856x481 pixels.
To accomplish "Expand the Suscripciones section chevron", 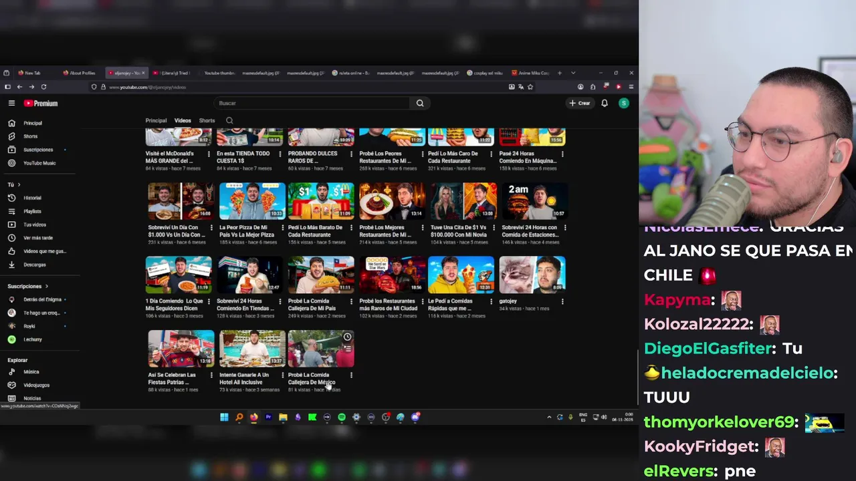I will point(46,286).
